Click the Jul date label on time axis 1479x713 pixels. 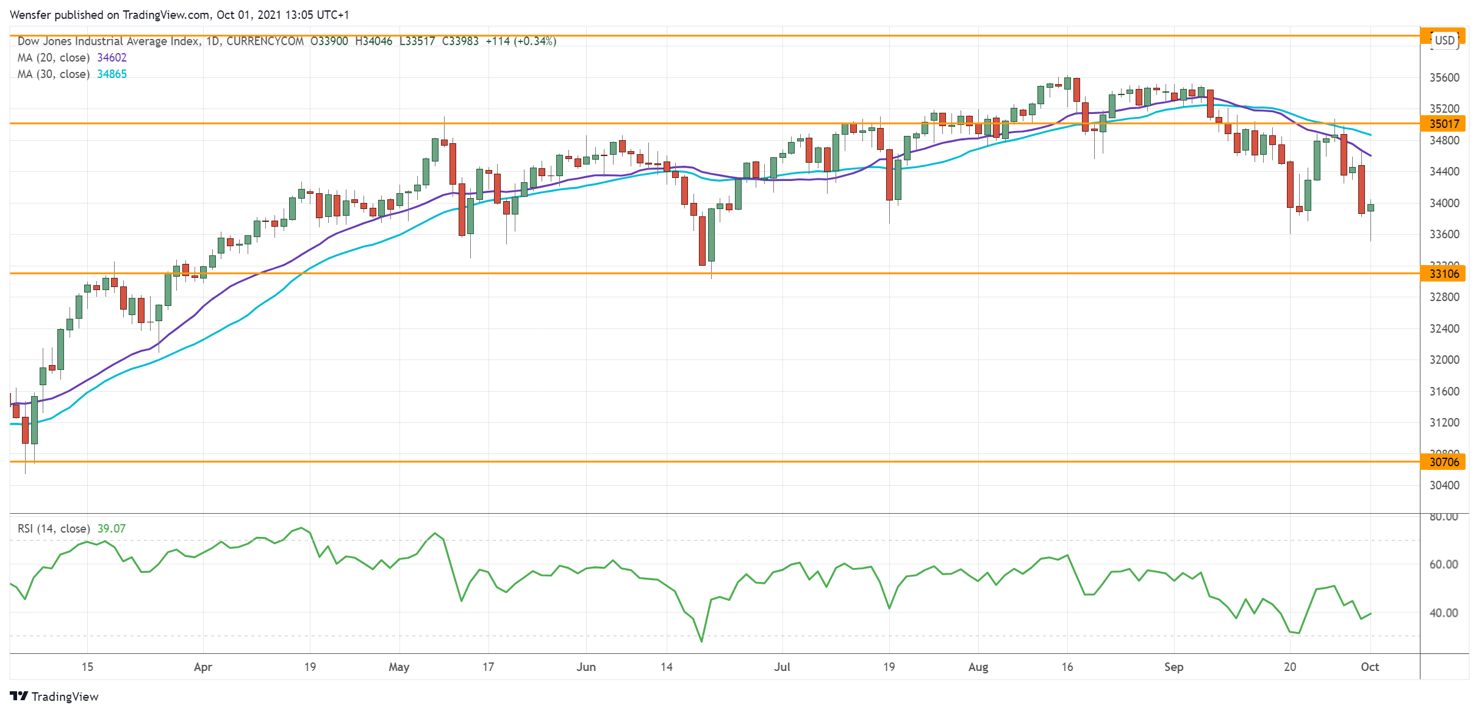782,667
